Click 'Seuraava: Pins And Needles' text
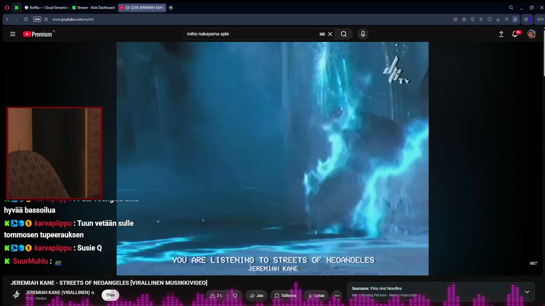Viewport: 545px width, 306px height. click(x=377, y=289)
